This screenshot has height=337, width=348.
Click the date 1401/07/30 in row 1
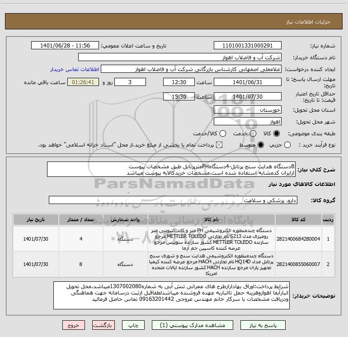(36, 239)
